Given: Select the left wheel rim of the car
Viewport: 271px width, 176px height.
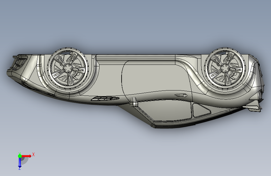Looking at the screenshot, I should (x=68, y=68).
